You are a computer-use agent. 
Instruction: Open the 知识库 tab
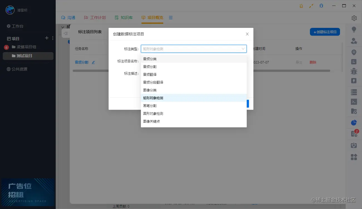[x=124, y=18]
